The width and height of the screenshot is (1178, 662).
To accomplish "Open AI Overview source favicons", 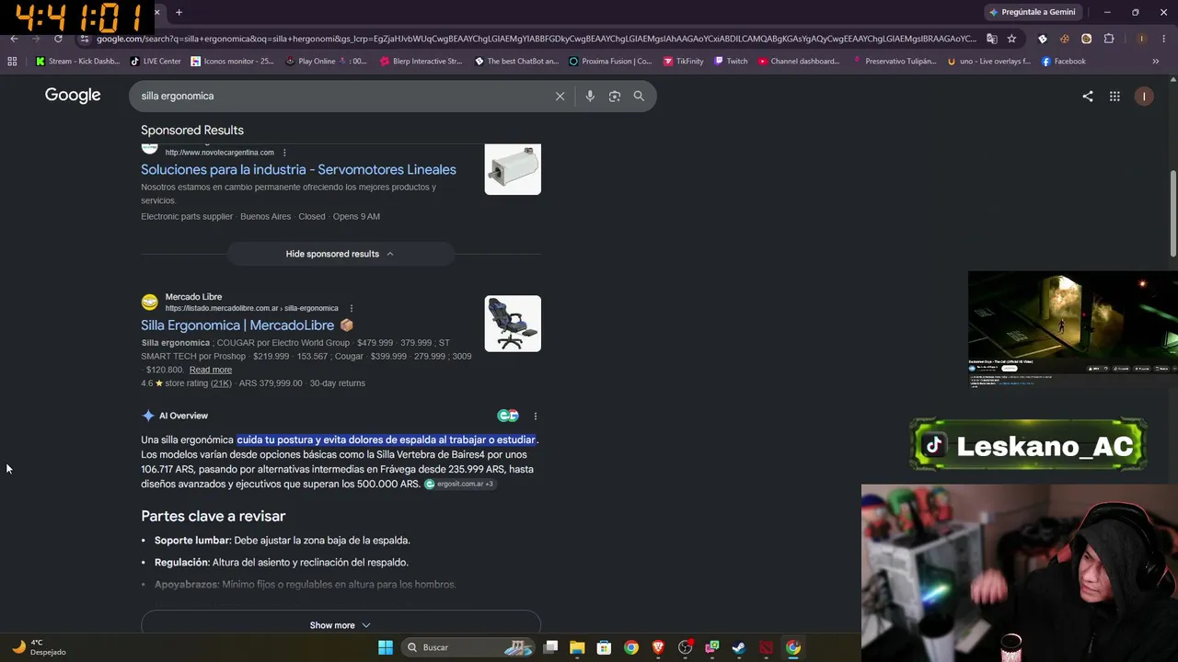I will click(508, 416).
